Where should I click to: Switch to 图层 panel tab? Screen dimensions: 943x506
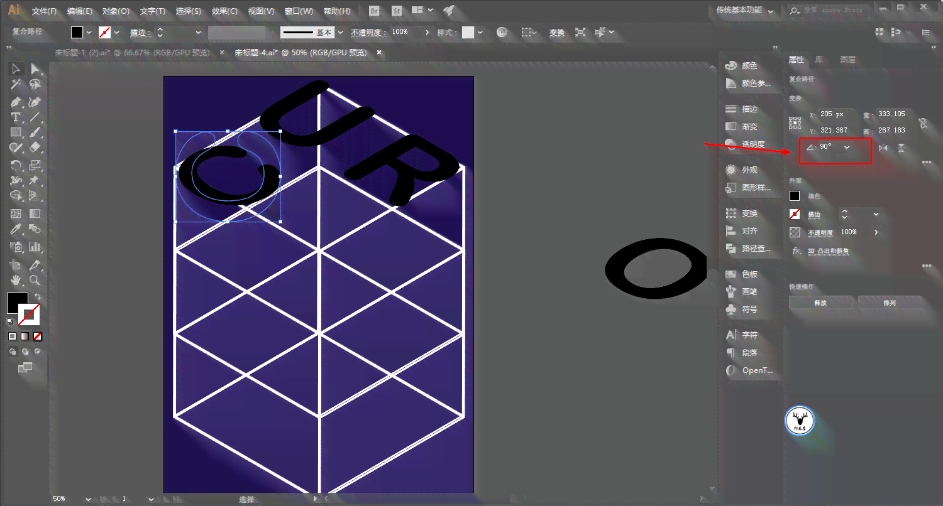(x=847, y=60)
